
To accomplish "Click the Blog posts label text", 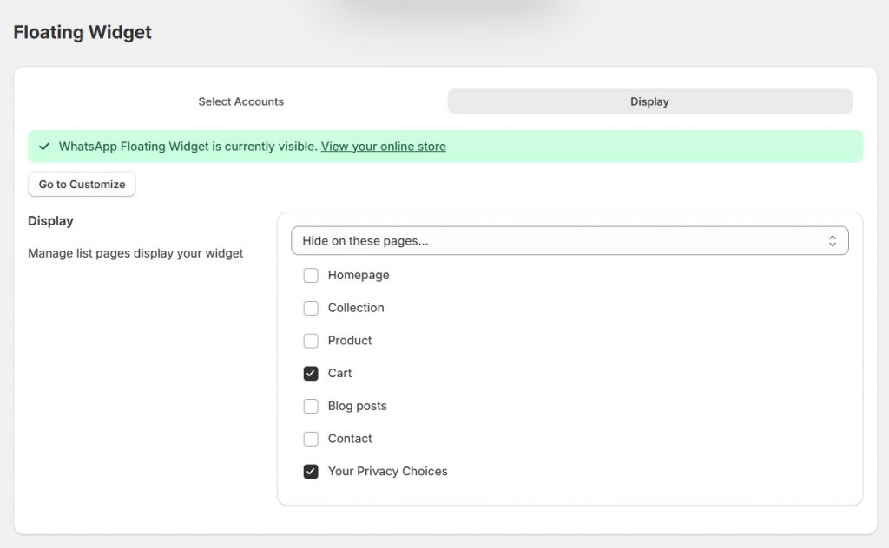I will point(357,406).
